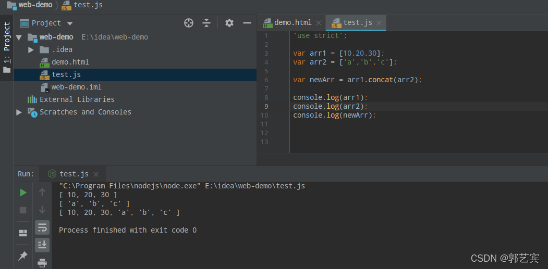Click the restore layout icon in Run panel
Image resolution: width=548 pixels, height=269 pixels.
(23, 233)
